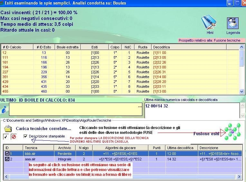Click Perdente archive cell
This screenshot has width=246, height=182.
click(x=65, y=154)
